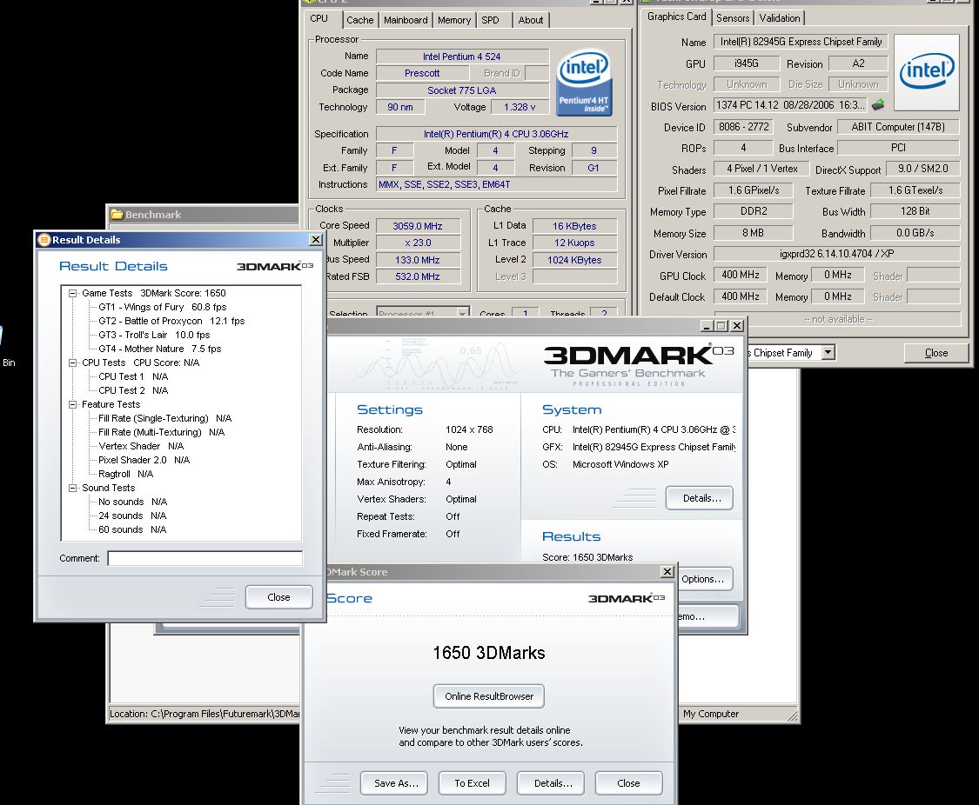979x805 pixels.
Task: Select the Graphics Card tab in GPU-Z
Action: coord(676,17)
